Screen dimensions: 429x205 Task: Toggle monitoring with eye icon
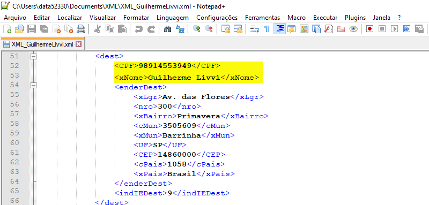point(353,29)
